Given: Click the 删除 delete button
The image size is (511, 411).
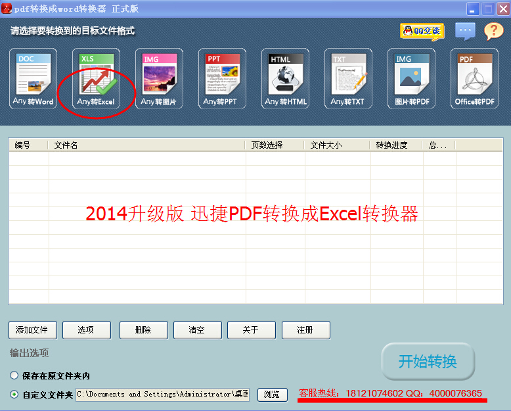Looking at the screenshot, I should tap(144, 330).
